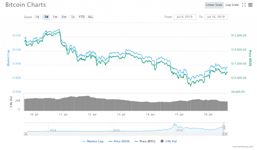This screenshot has width=257, height=150.
Task: Open the To date picker
Action: coord(216,17)
